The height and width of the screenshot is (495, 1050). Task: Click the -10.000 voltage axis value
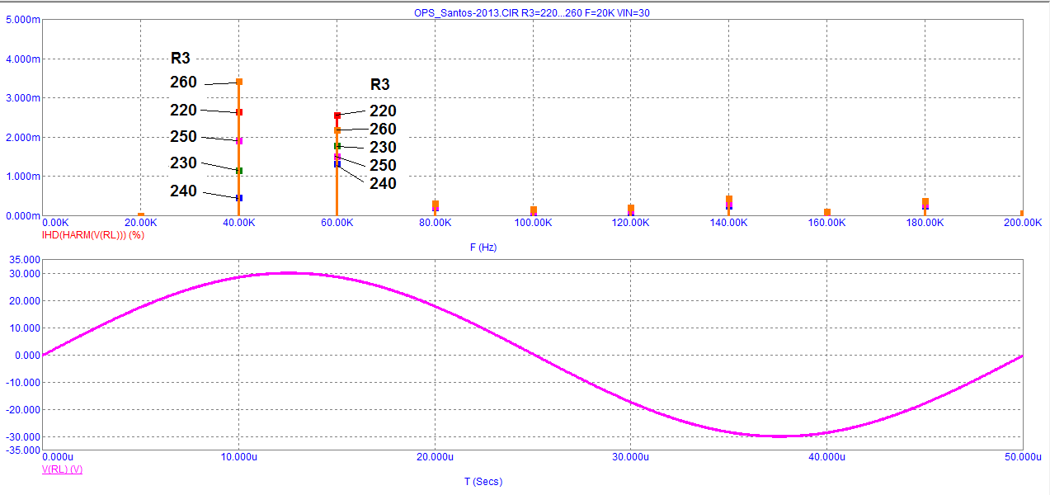pyautogui.click(x=21, y=382)
